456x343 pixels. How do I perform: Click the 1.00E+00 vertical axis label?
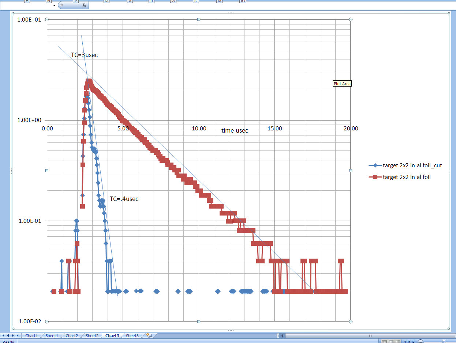(x=29, y=120)
